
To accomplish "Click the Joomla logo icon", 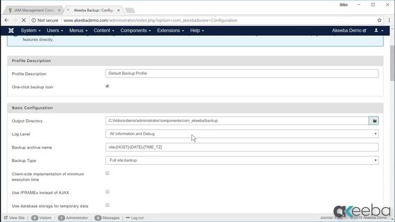I will point(11,31).
